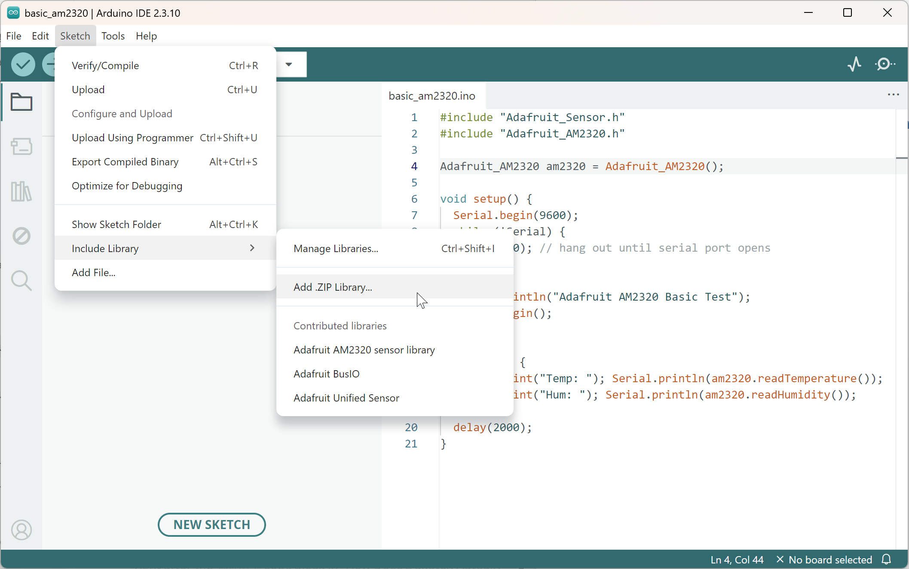Click line number 1 in the gutter
909x569 pixels.
414,117
